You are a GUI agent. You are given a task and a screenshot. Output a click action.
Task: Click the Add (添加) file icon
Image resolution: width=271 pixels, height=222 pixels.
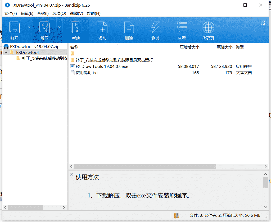[102, 27]
